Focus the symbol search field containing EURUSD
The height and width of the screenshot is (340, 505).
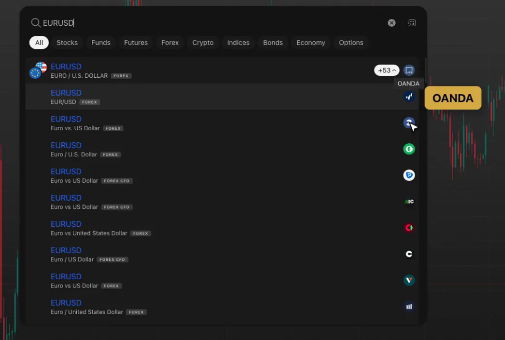[213, 23]
